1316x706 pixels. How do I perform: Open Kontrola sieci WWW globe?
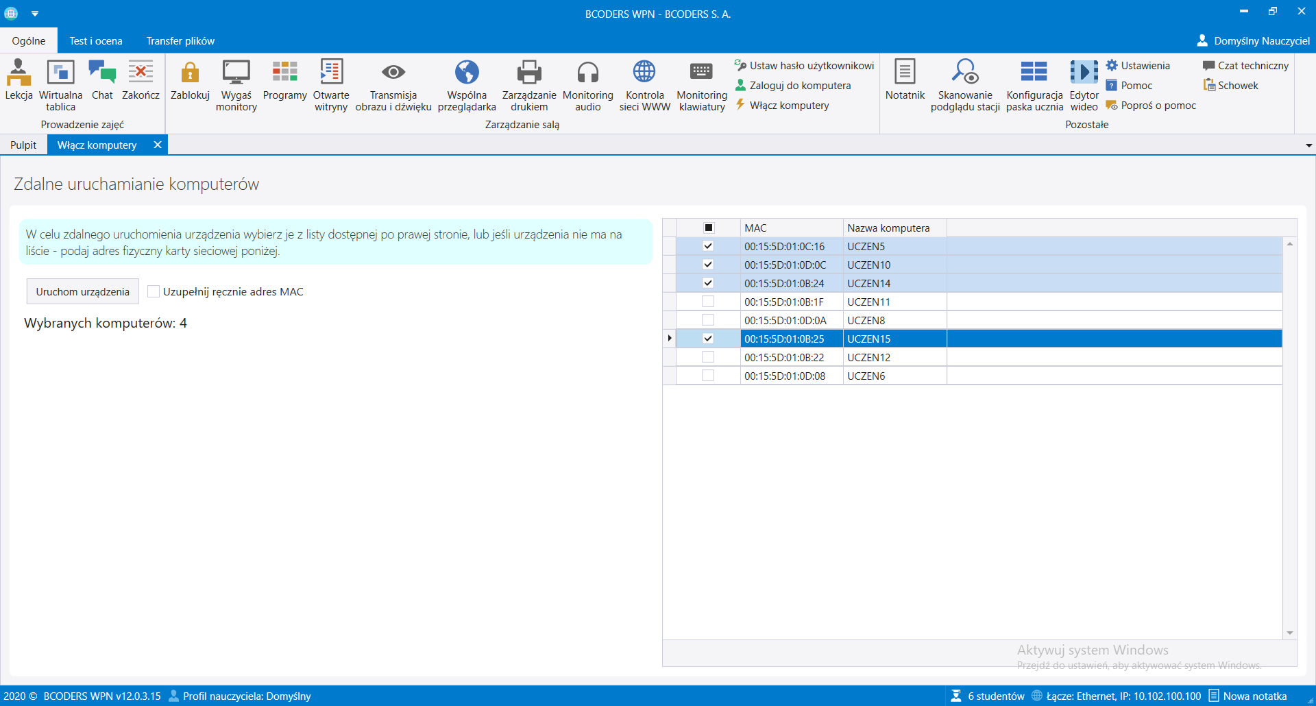644,86
